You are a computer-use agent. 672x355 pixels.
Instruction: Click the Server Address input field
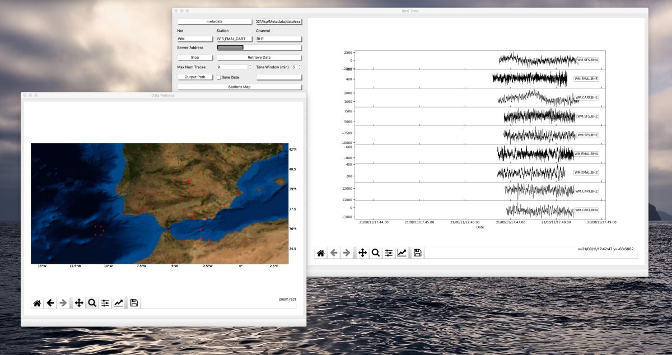pos(259,48)
